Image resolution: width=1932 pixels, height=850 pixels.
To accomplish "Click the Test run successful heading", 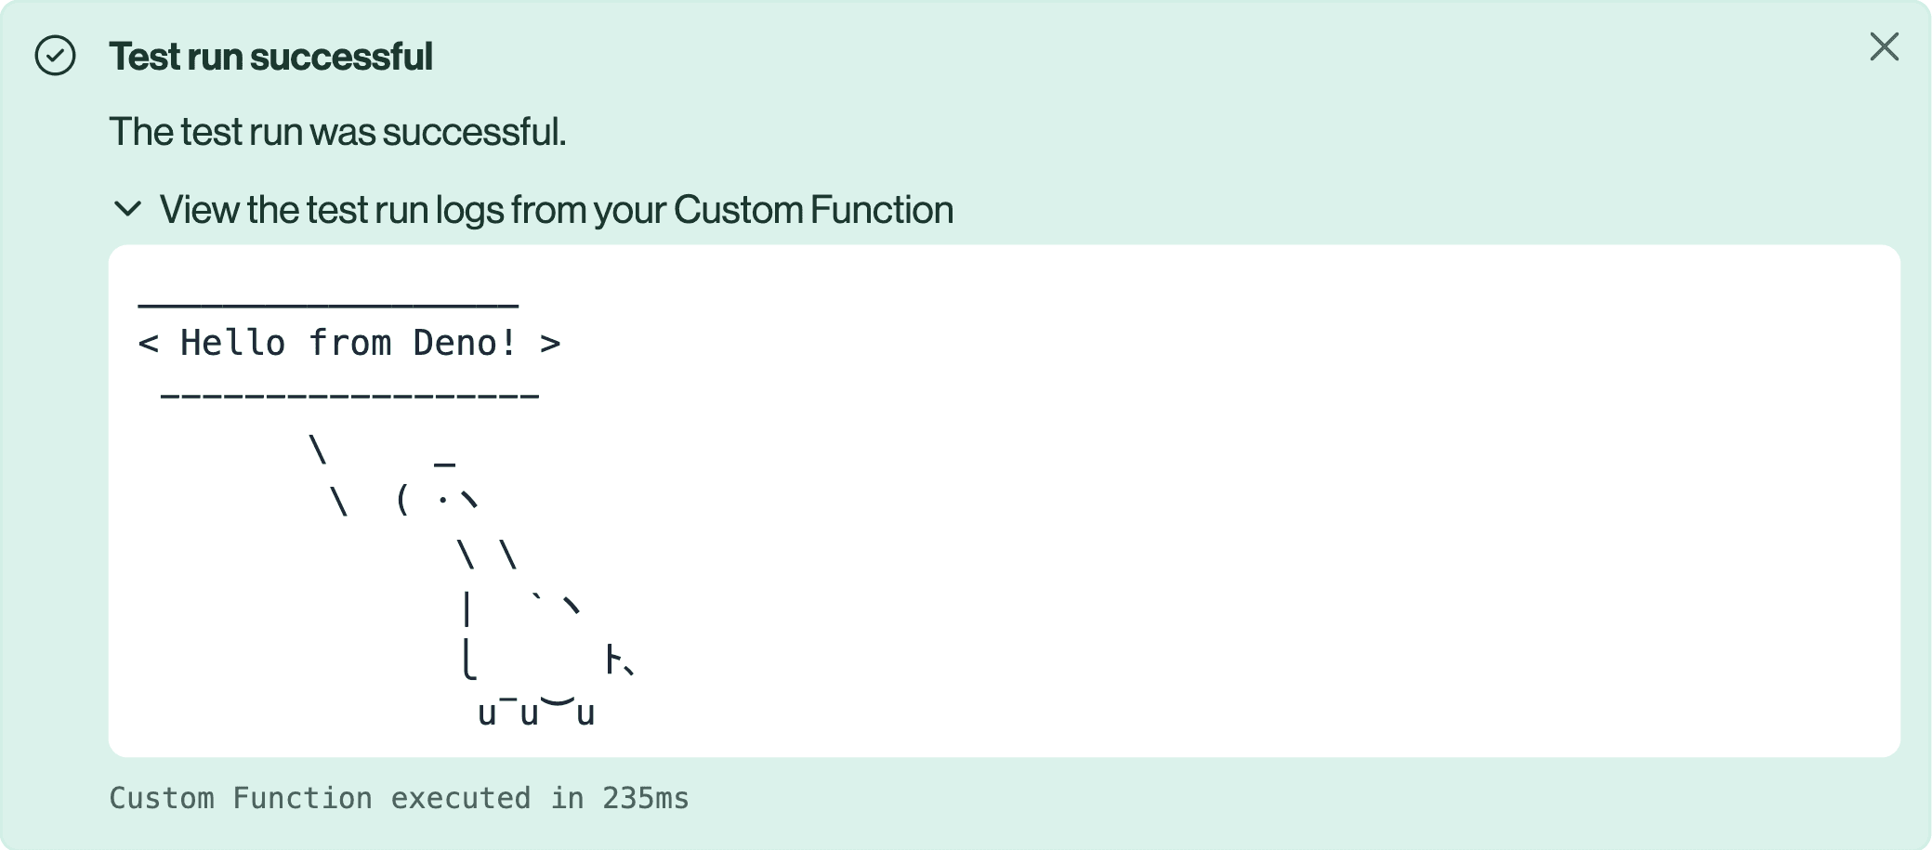I will [x=271, y=56].
